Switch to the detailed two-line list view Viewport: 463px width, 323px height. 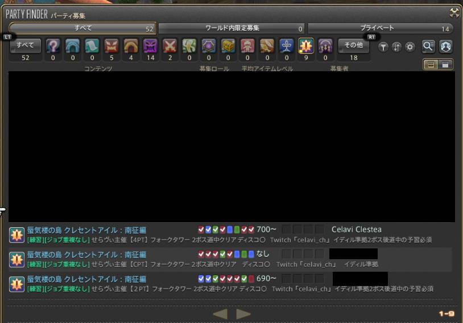coord(431,64)
